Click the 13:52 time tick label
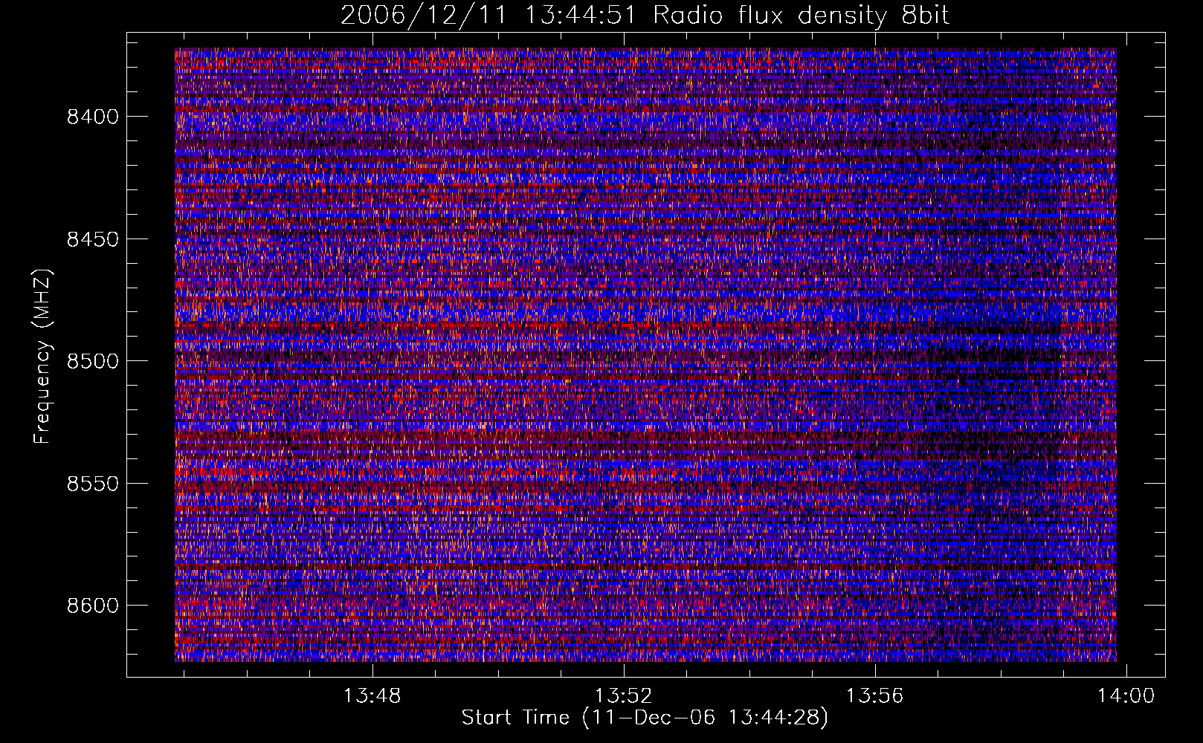 pyautogui.click(x=624, y=696)
